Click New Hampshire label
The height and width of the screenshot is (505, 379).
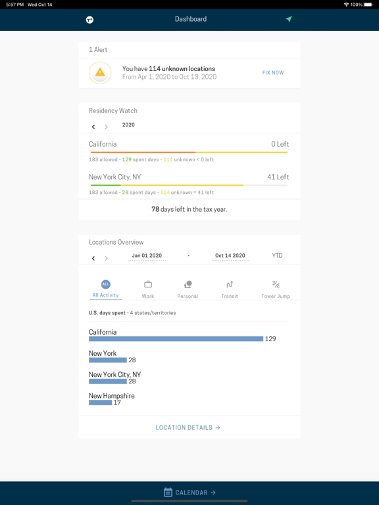111,396
